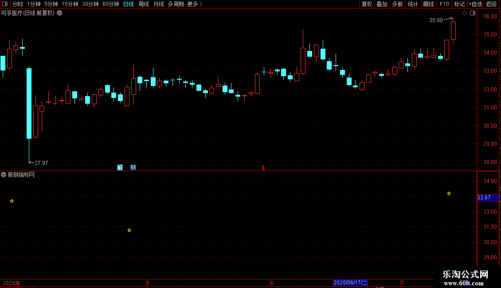Switch to 月线 monthly chart
The height and width of the screenshot is (288, 501).
pyautogui.click(x=158, y=4)
